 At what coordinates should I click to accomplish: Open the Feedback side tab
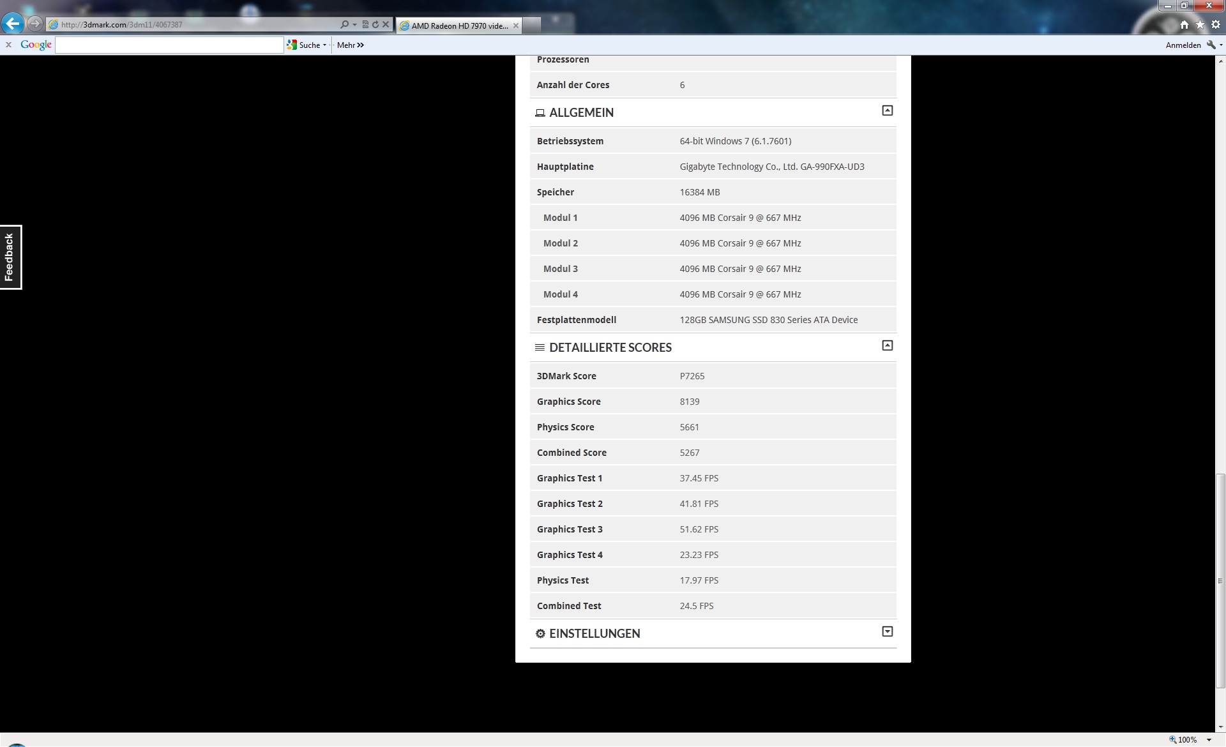10,257
